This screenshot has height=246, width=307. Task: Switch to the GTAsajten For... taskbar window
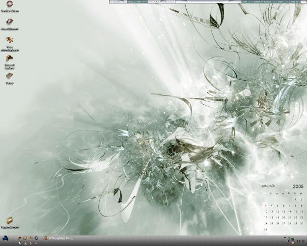coord(59,238)
